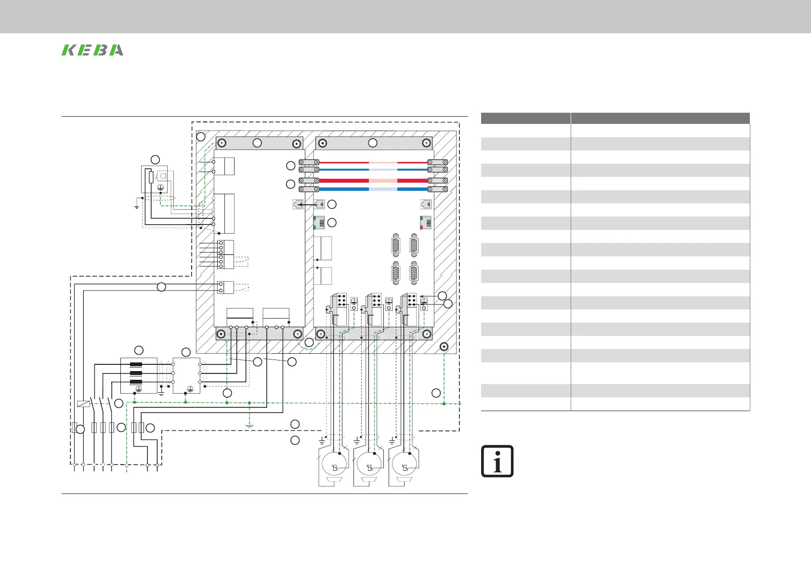Select the thin red DC link bar
Screen dimensions: 811x574
[374, 162]
